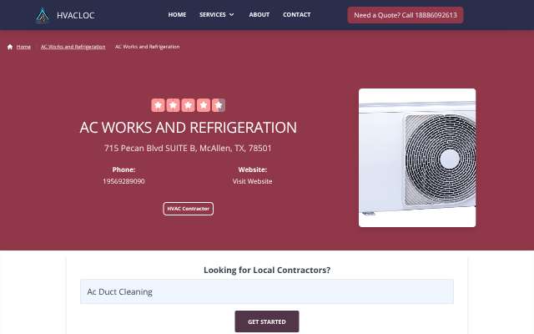Expand the Services dropdown chevron

click(x=232, y=15)
